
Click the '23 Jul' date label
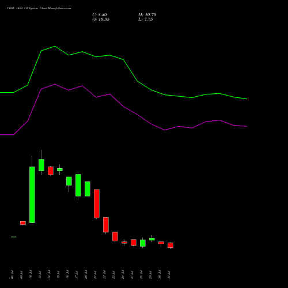pos(113,275)
